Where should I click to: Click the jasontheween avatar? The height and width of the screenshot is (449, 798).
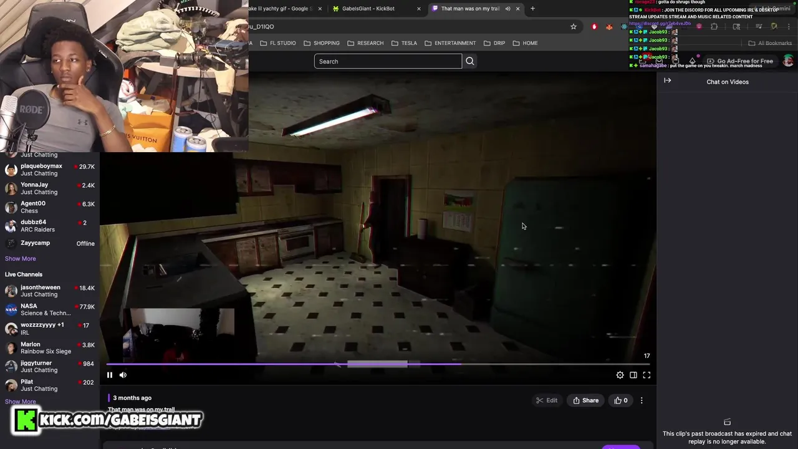(11, 291)
